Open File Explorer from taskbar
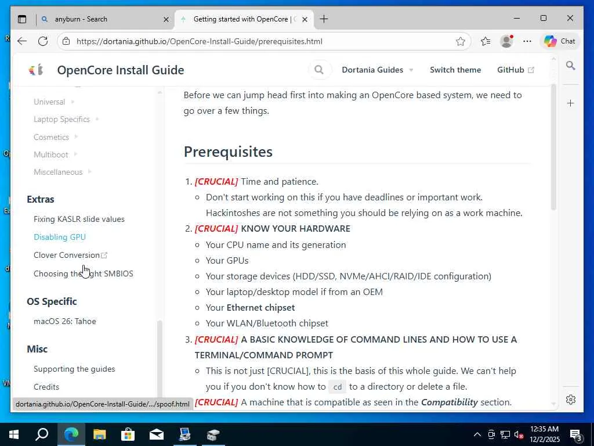594x446 pixels. 99,434
